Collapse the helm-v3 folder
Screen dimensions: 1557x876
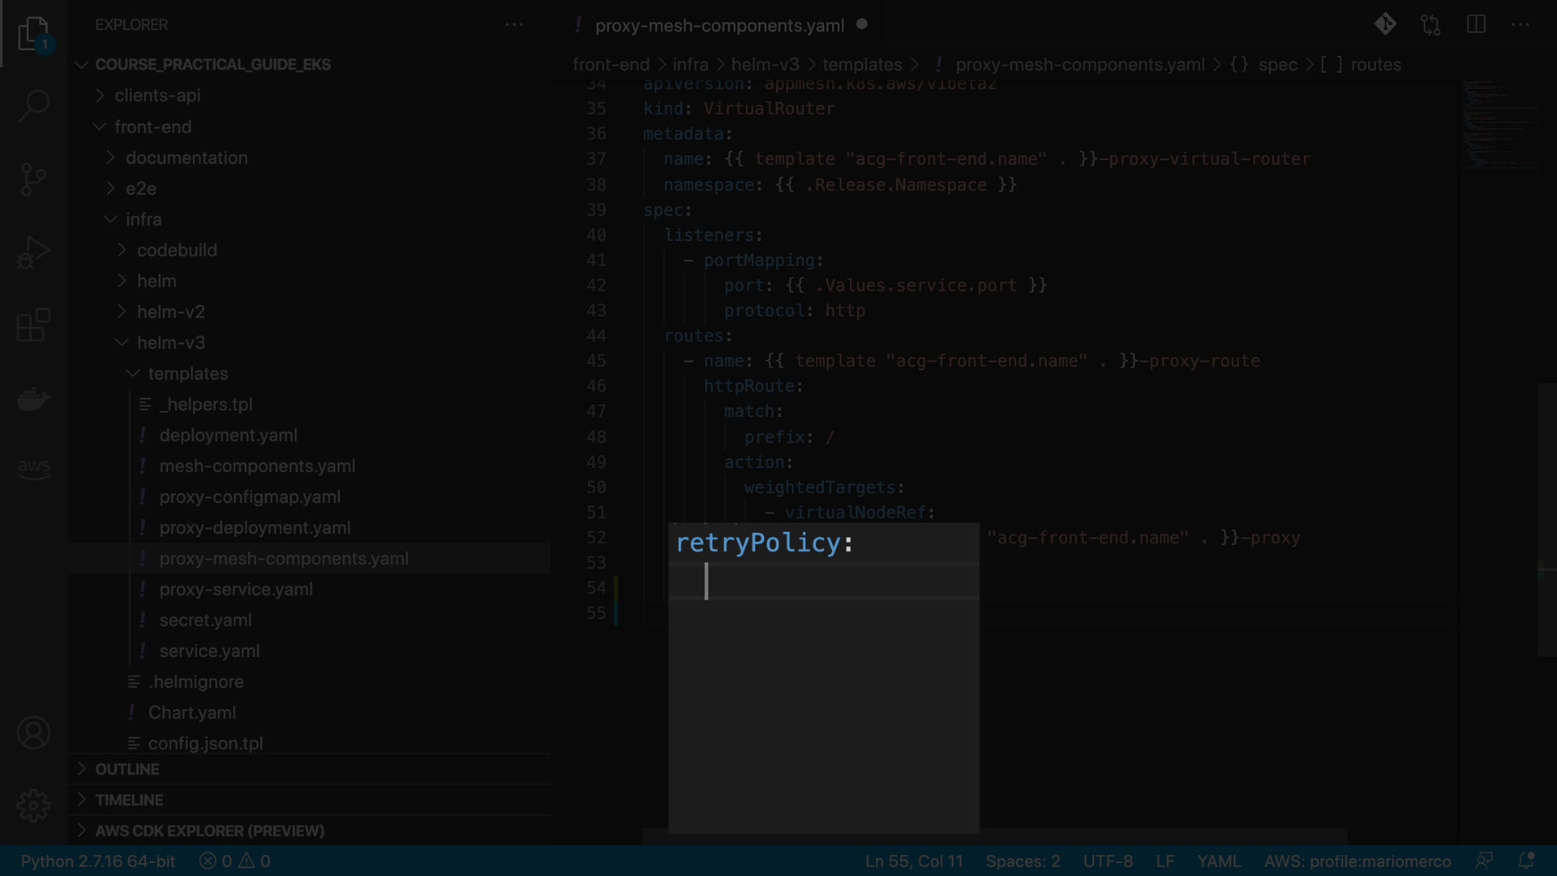[170, 343]
